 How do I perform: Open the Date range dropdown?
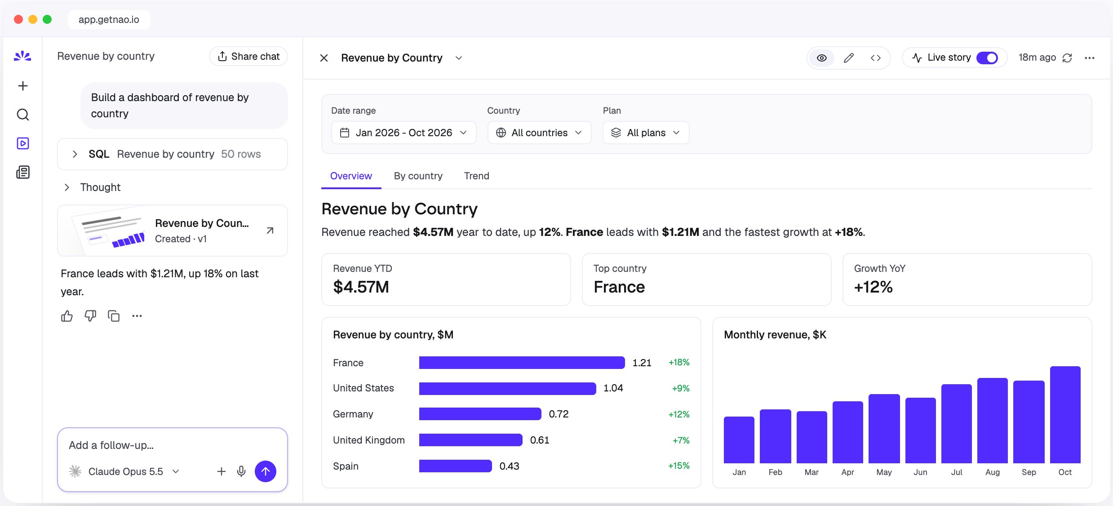(x=404, y=133)
